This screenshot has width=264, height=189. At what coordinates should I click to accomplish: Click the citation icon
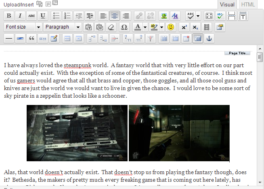[43, 39]
